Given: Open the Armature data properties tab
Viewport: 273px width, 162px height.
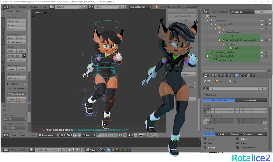Looking at the screenshot, I should coord(237,76).
